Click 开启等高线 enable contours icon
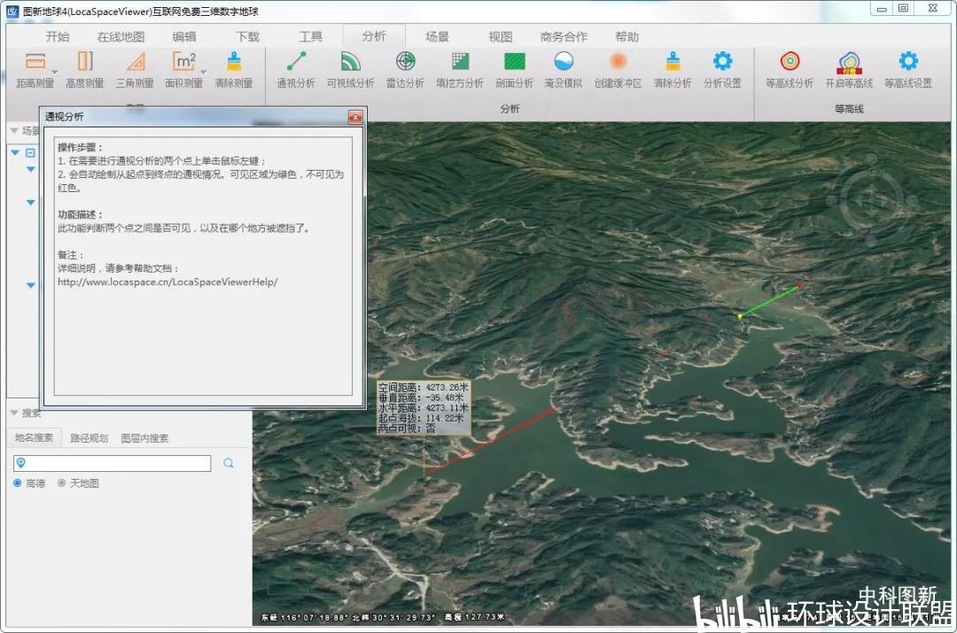Viewport: 957px width, 633px height. (849, 62)
